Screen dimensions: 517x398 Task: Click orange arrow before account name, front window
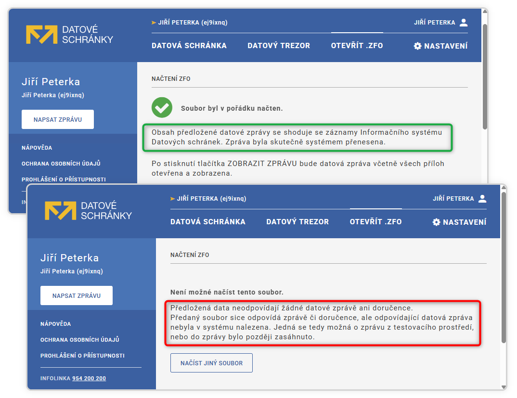(172, 198)
